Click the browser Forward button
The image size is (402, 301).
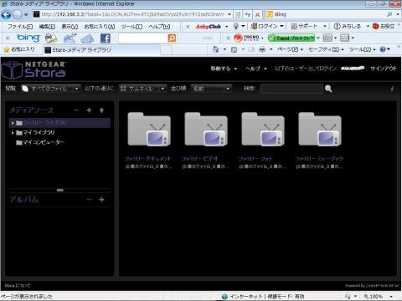(x=18, y=14)
